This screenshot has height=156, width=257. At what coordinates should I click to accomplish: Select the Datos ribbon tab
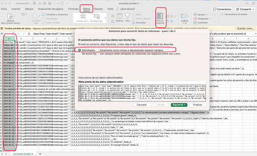(87, 9)
